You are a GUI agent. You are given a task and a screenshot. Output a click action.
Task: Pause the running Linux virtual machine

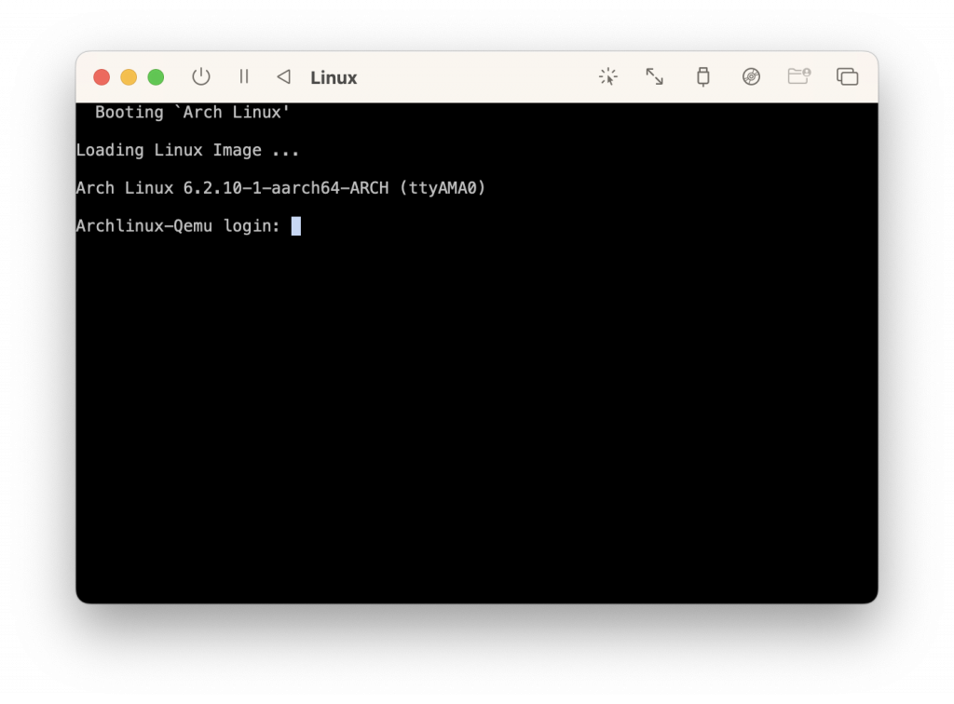tap(244, 77)
